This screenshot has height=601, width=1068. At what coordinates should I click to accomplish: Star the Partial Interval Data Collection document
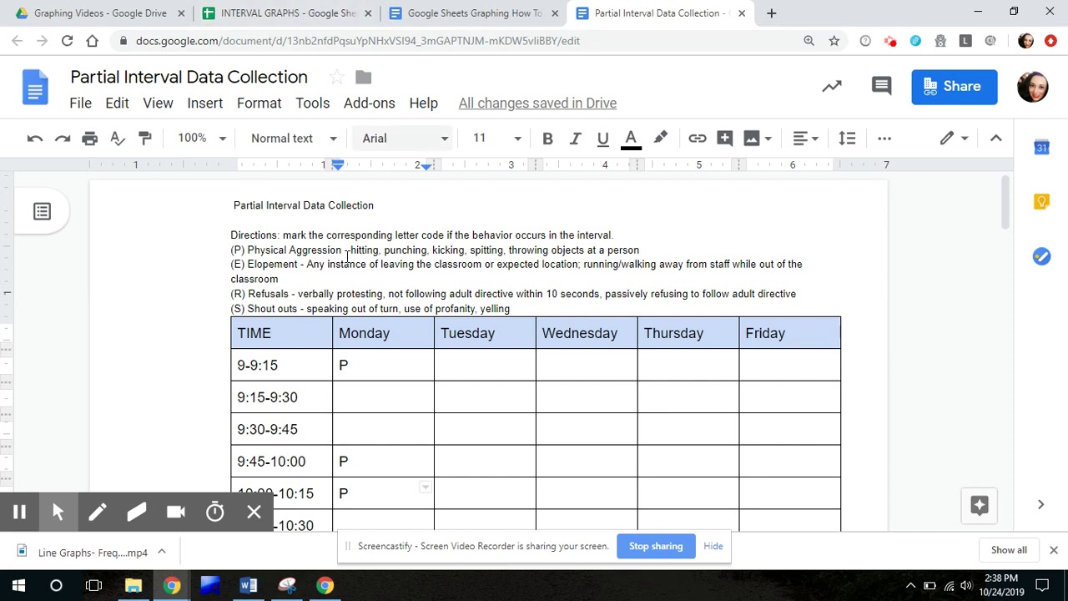(x=336, y=77)
